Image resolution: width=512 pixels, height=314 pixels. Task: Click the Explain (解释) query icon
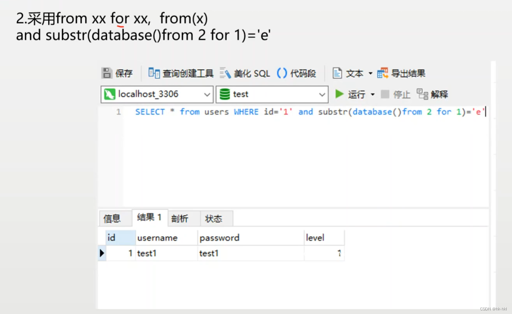coord(422,94)
